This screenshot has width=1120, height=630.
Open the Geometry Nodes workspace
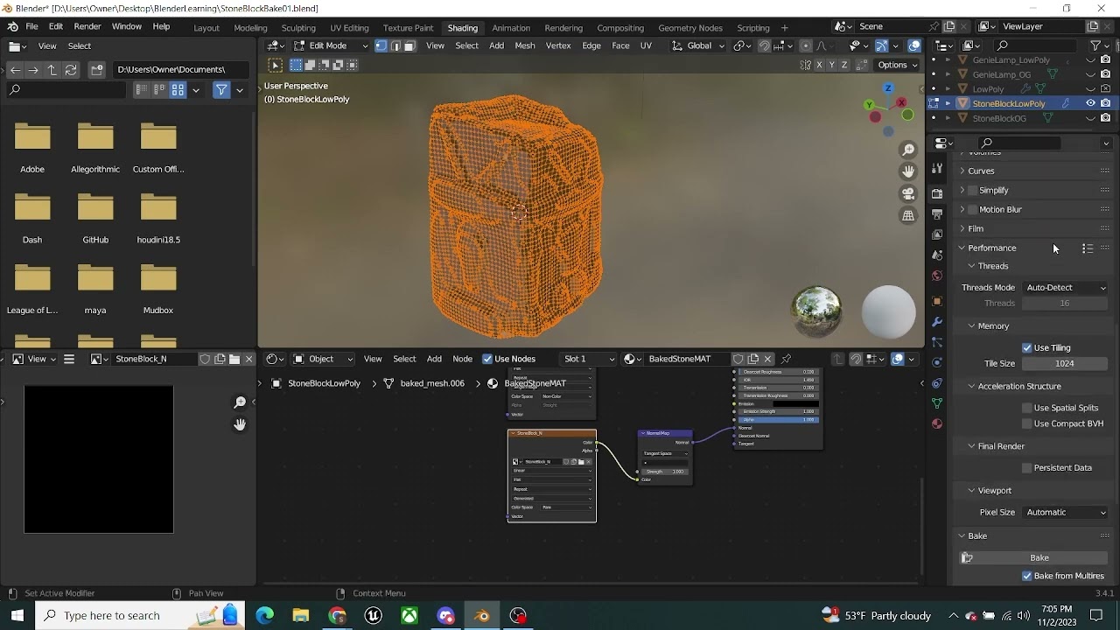pos(690,28)
